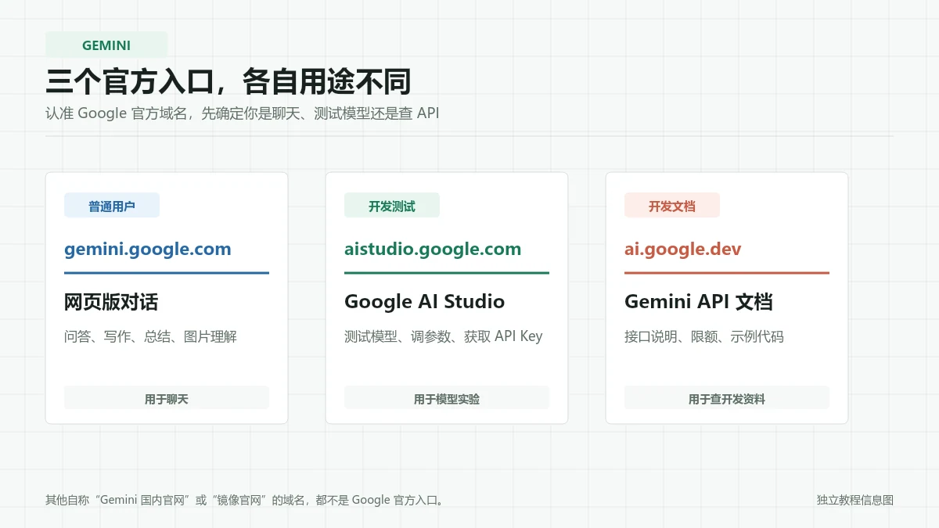The height and width of the screenshot is (528, 939).
Task: Click the text 测试模型、调参数、获取 API Key
Action: [444, 336]
